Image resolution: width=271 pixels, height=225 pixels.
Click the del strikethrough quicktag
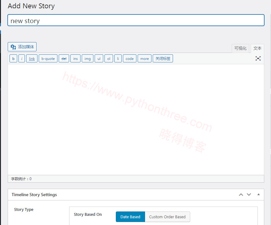tap(64, 58)
